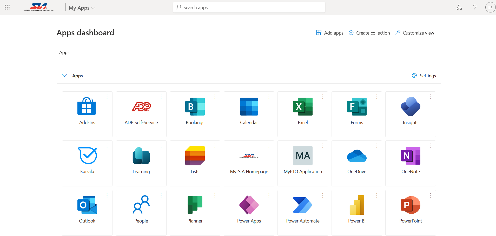Open the Power Automate app

[x=303, y=205]
